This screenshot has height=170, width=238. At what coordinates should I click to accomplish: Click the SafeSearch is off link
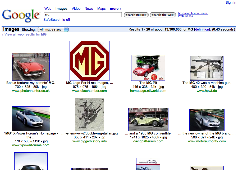click(57, 20)
